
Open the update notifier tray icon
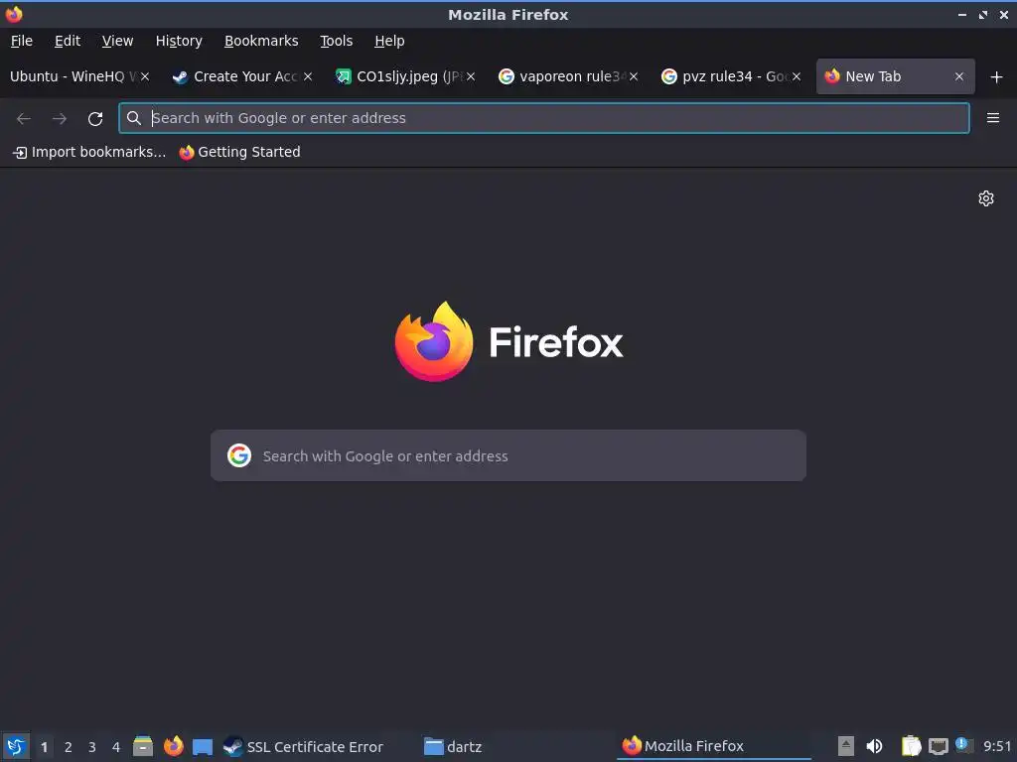point(963,745)
